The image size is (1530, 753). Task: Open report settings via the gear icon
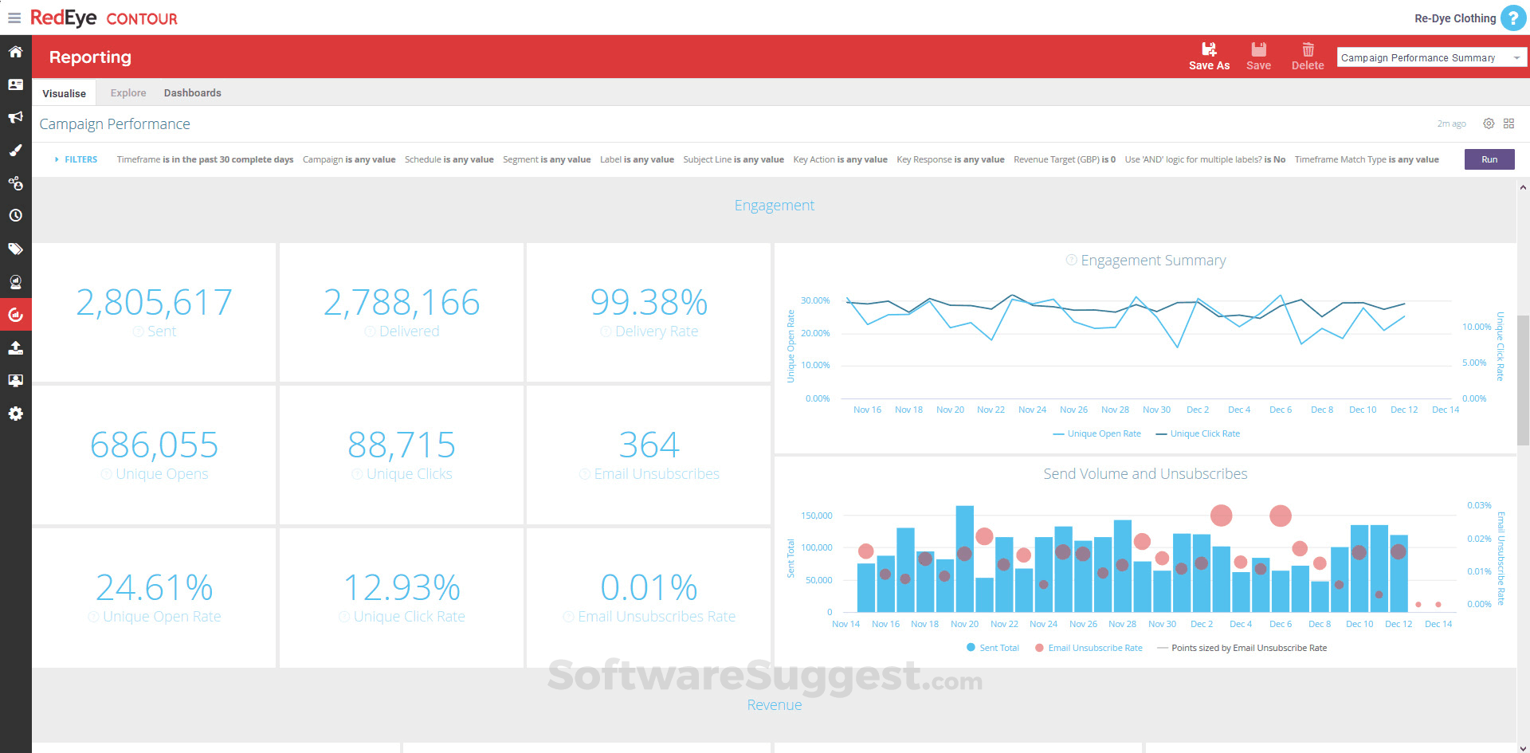[1489, 124]
